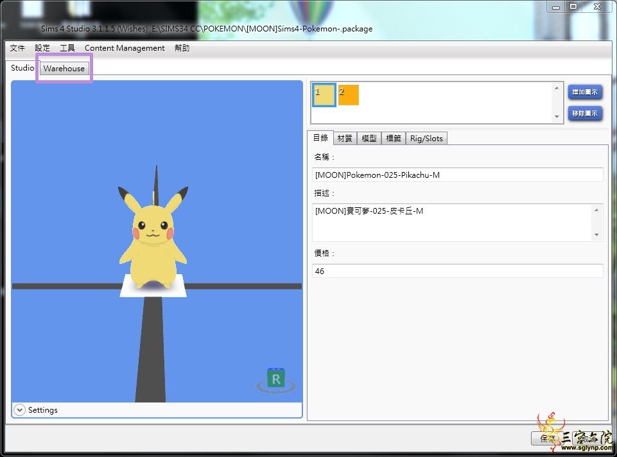Click the description scrollbar down arrow

point(596,235)
